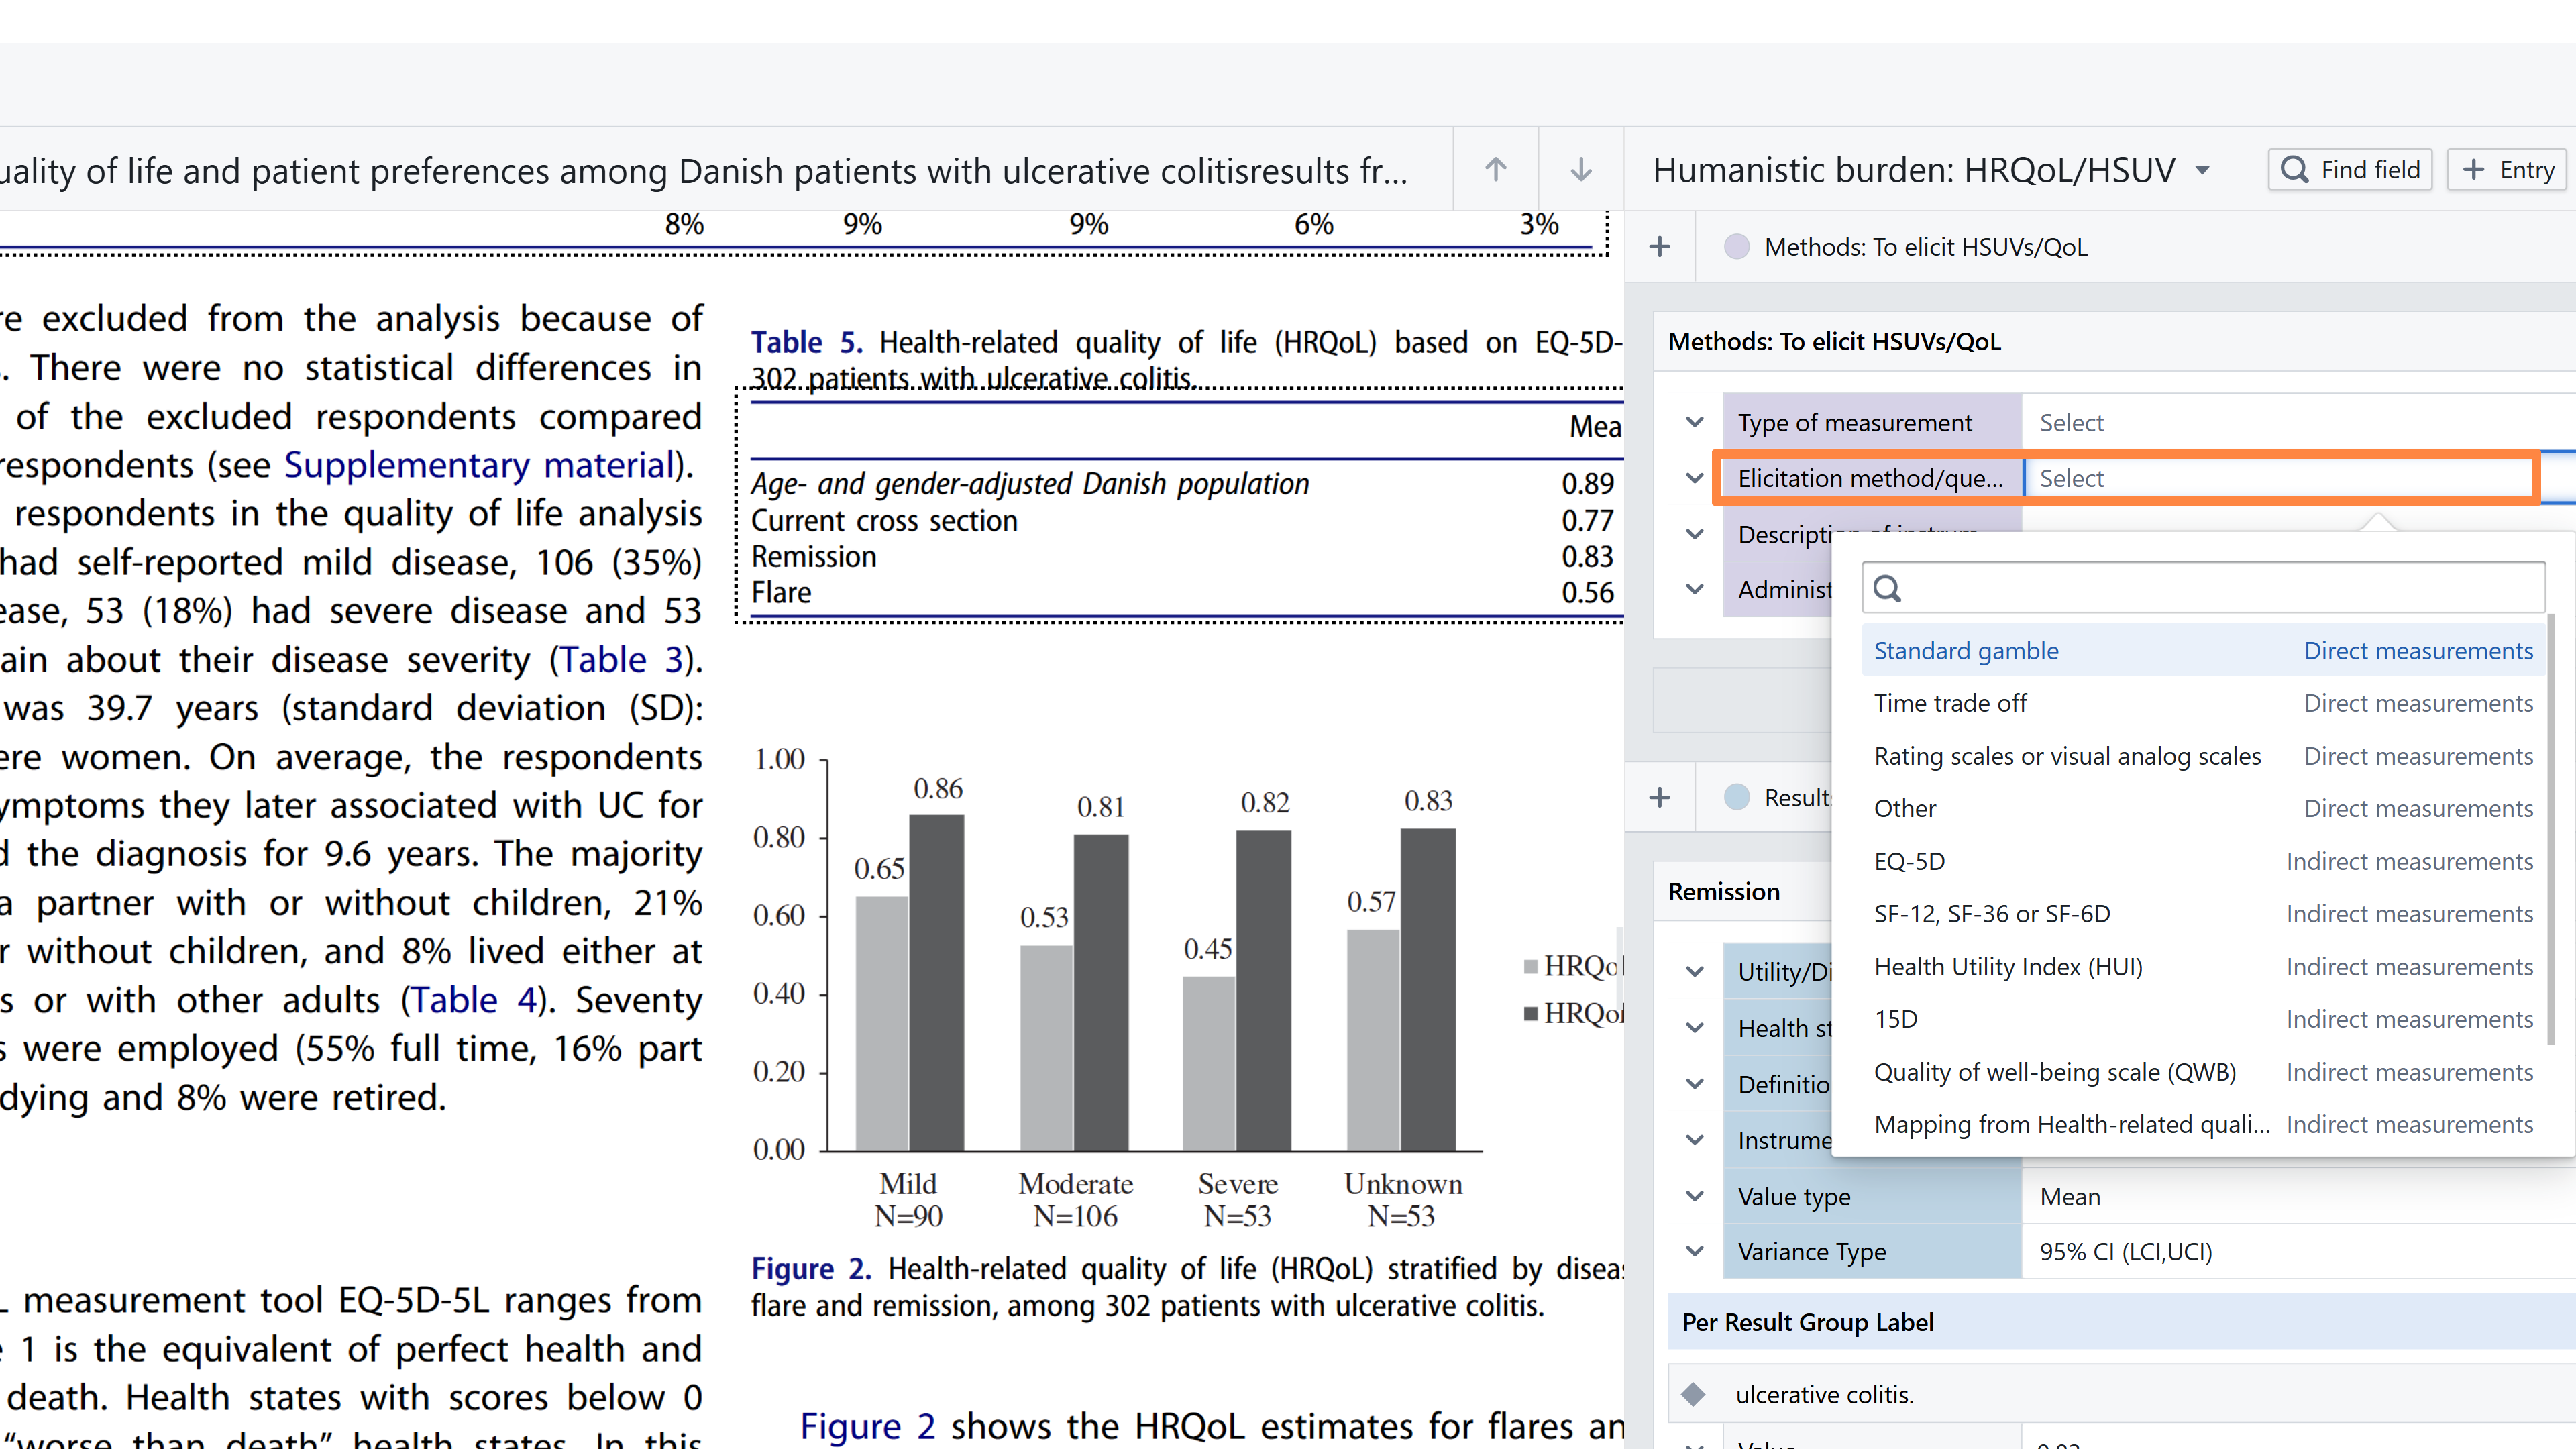Viewport: 2576px width, 1449px height.
Task: Expand the Elicitation method row chevron
Action: 1695,478
